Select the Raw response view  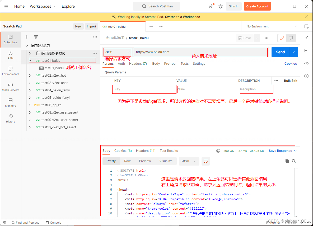(x=127, y=161)
